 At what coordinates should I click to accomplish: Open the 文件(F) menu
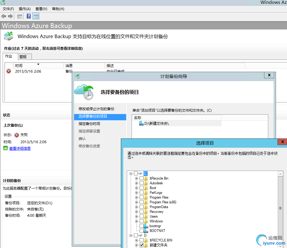(x=8, y=9)
